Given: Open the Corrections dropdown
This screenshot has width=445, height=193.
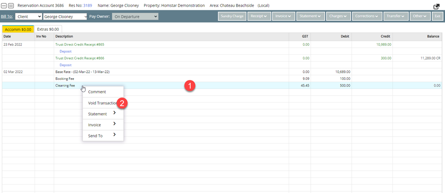Looking at the screenshot, I should tap(367, 17).
